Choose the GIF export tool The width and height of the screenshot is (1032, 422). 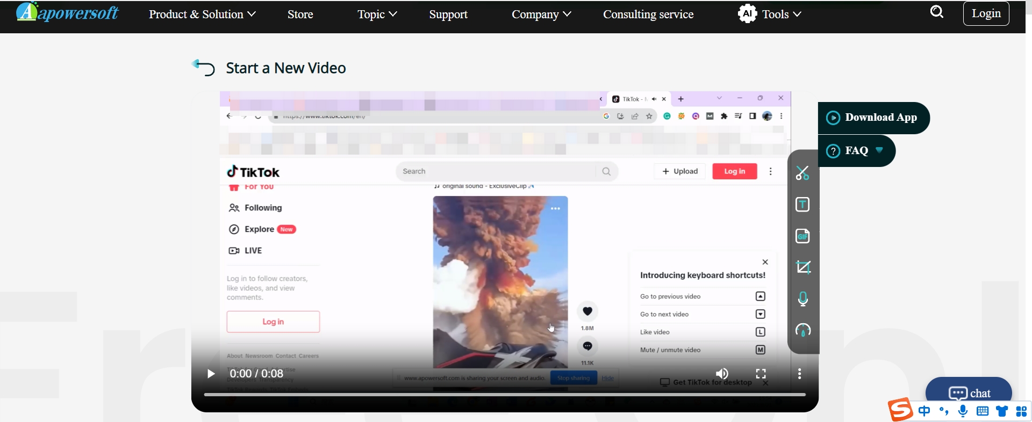click(802, 236)
